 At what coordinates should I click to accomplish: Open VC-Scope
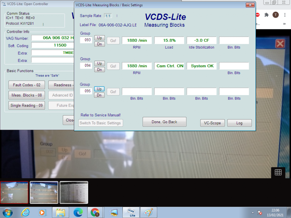[212, 123]
